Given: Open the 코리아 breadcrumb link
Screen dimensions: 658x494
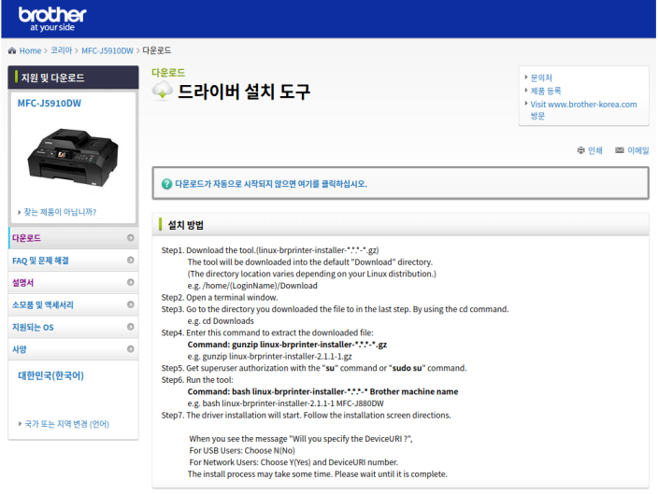Looking at the screenshot, I should click(x=62, y=50).
